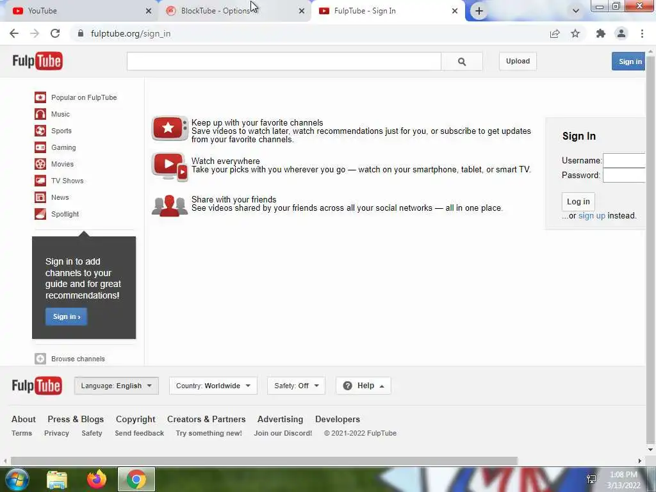
Task: Close the YouTube tab
Action: tap(149, 11)
